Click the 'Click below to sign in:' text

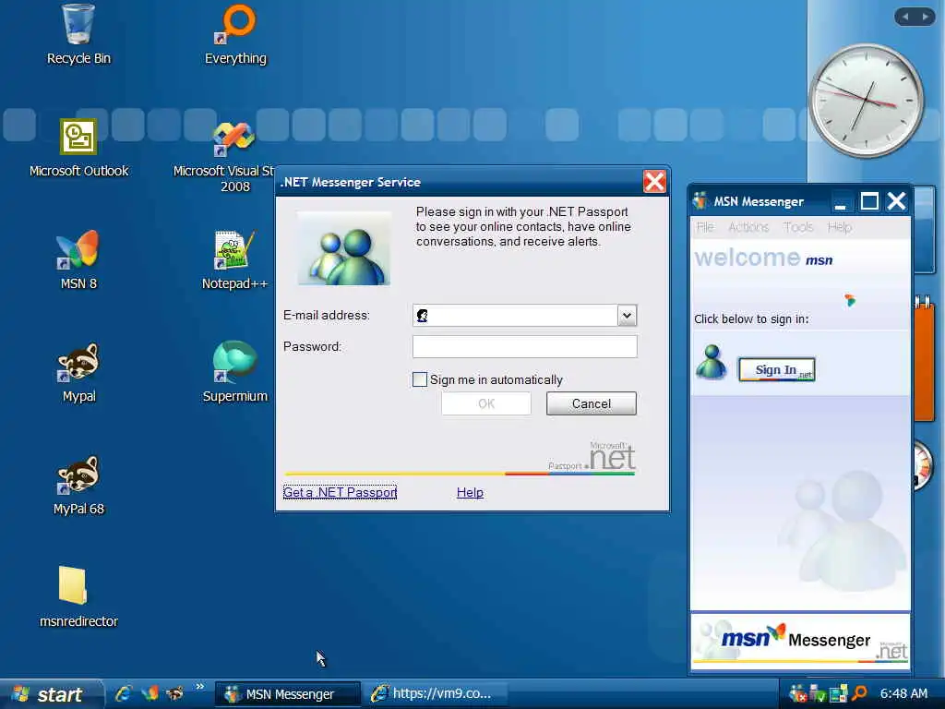[751, 318]
